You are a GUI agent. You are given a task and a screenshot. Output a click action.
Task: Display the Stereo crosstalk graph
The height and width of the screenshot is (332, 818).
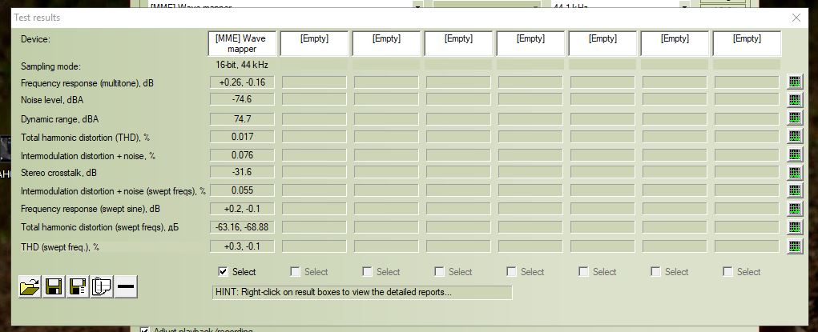(x=795, y=173)
